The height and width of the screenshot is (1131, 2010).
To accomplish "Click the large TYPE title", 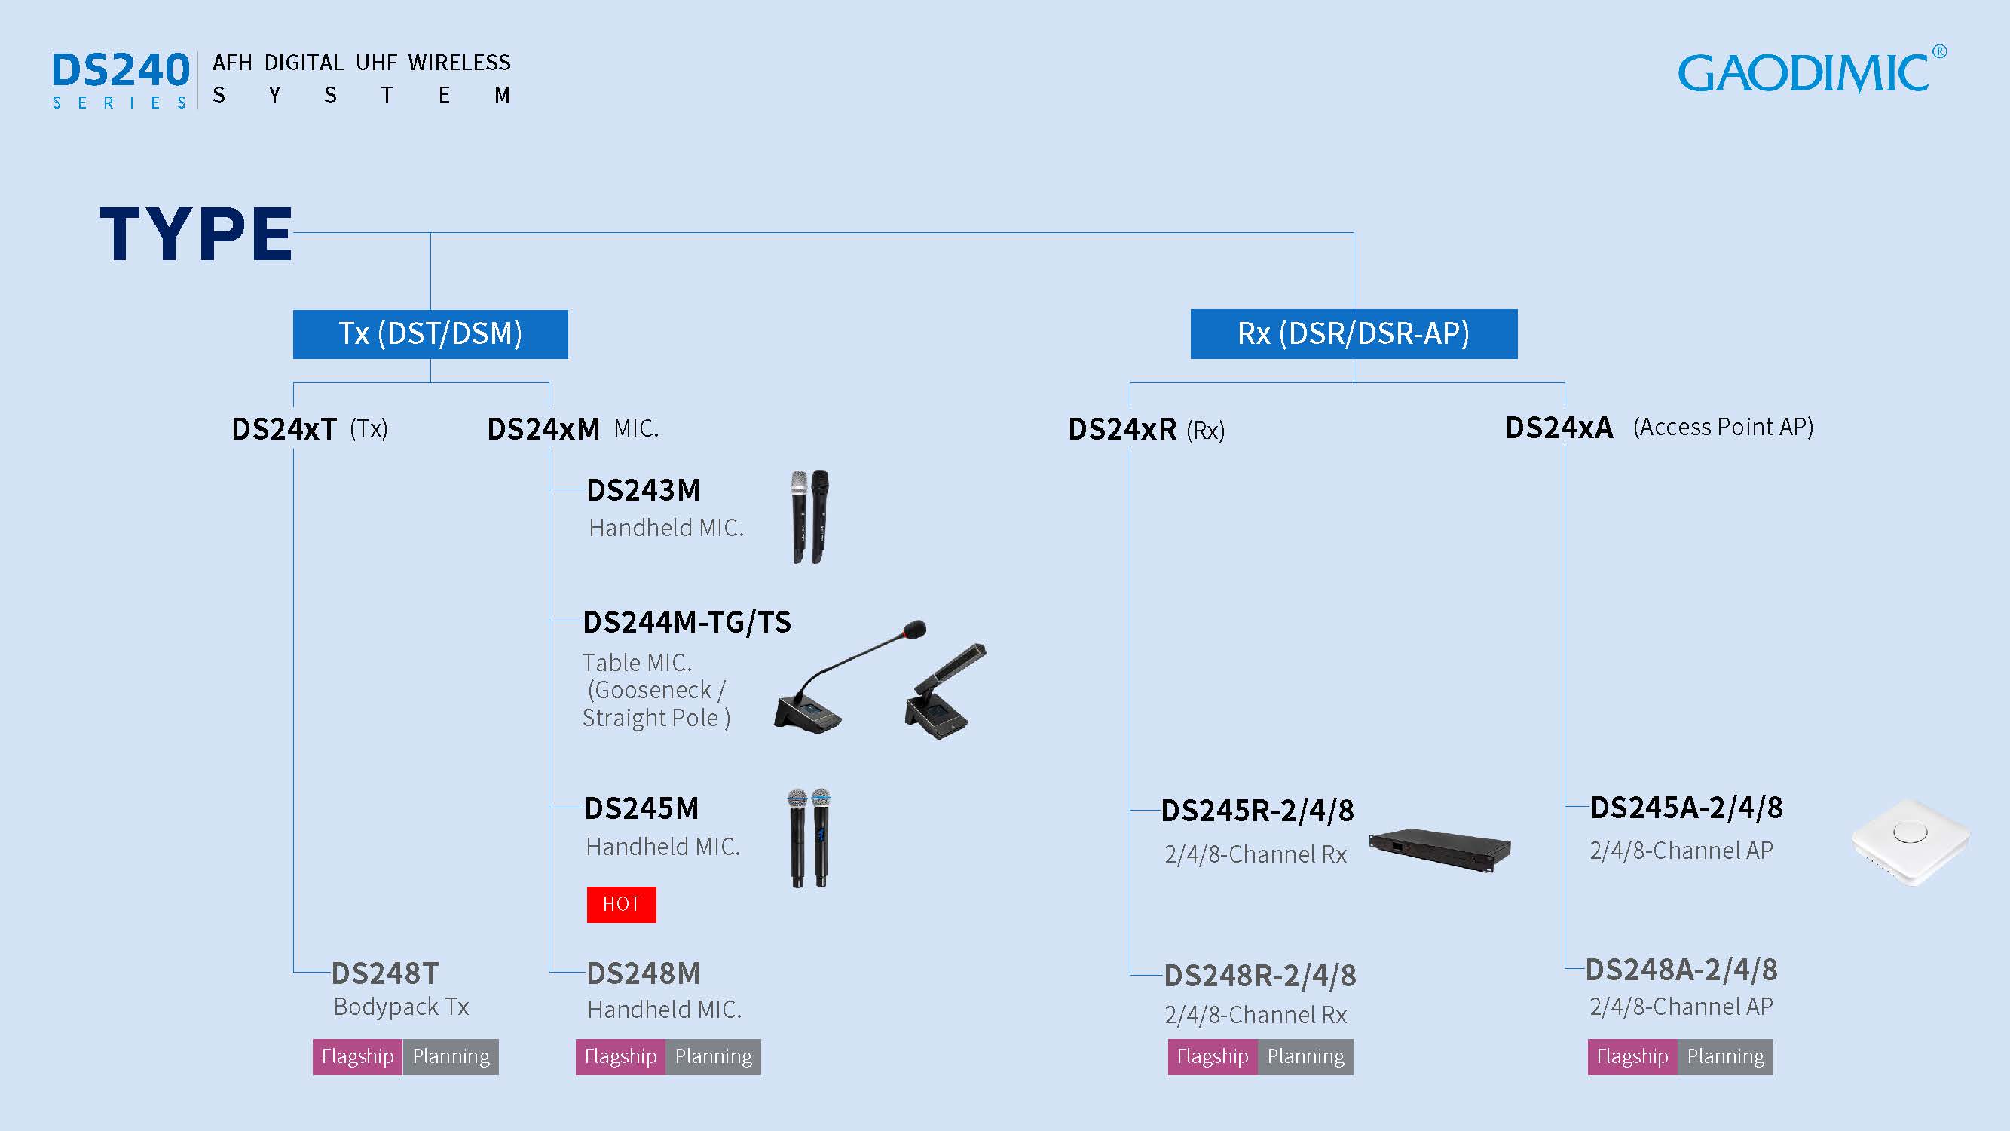I will pyautogui.click(x=197, y=234).
